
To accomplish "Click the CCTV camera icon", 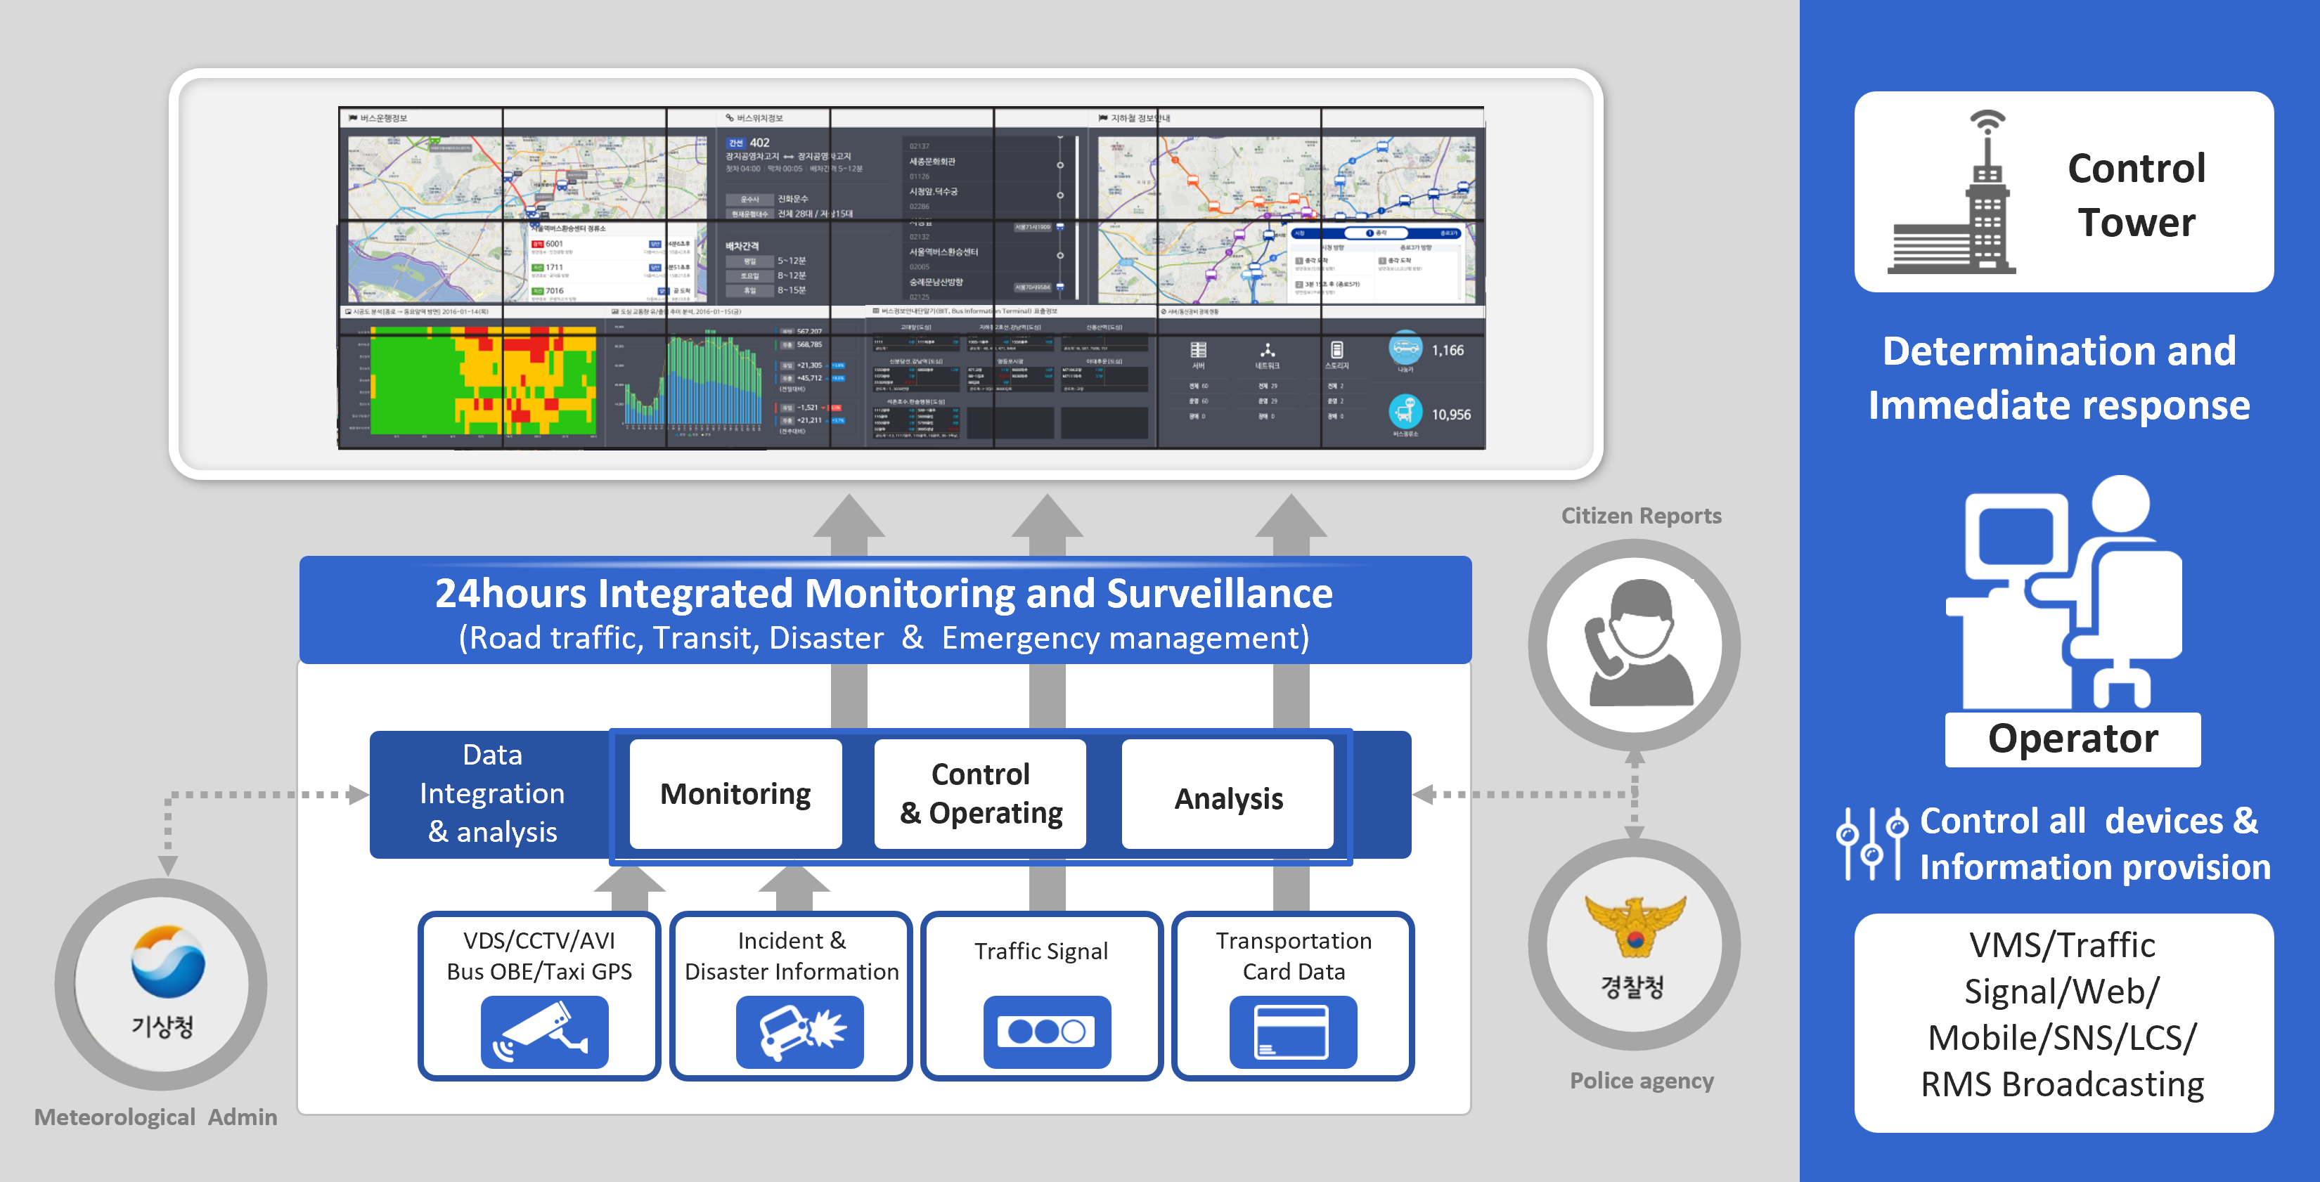I will [x=544, y=1032].
